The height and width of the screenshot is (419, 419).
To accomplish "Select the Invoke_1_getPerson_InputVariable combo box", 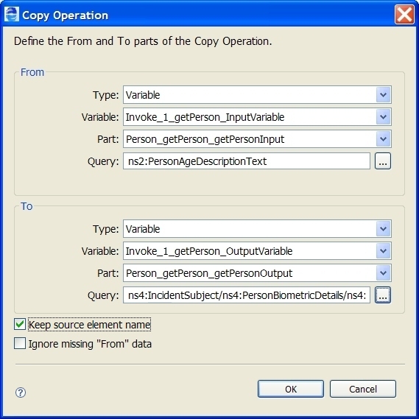I will tap(257, 117).
